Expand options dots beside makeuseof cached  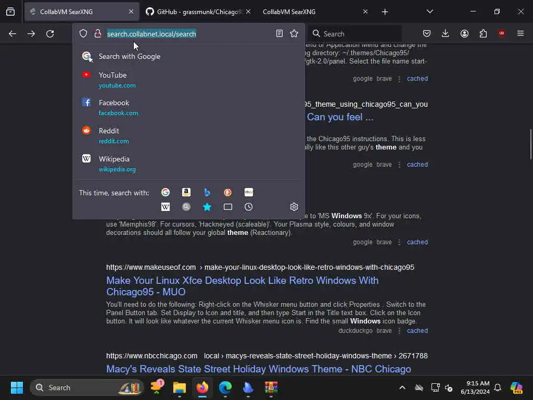[x=399, y=331]
